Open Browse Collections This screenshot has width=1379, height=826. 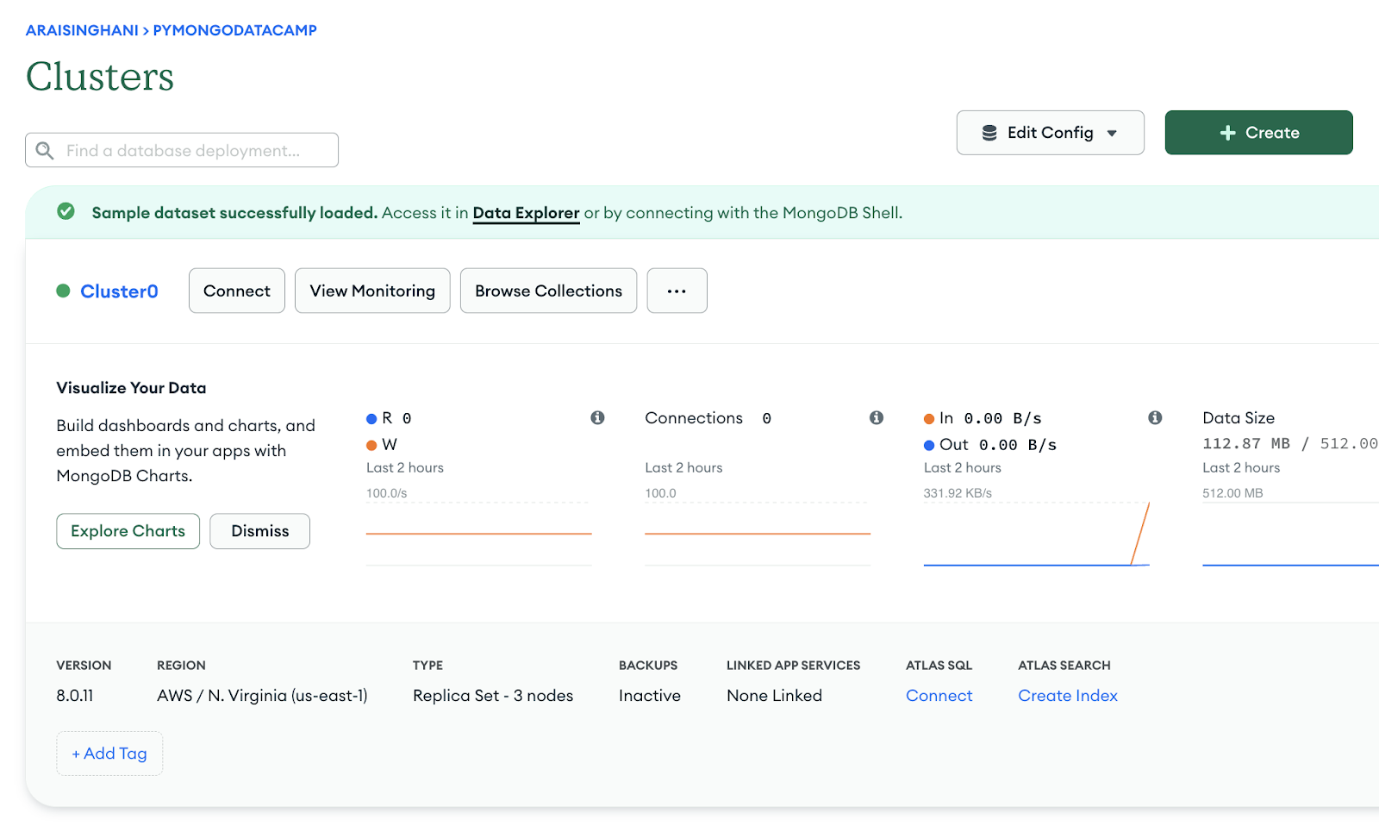(548, 291)
